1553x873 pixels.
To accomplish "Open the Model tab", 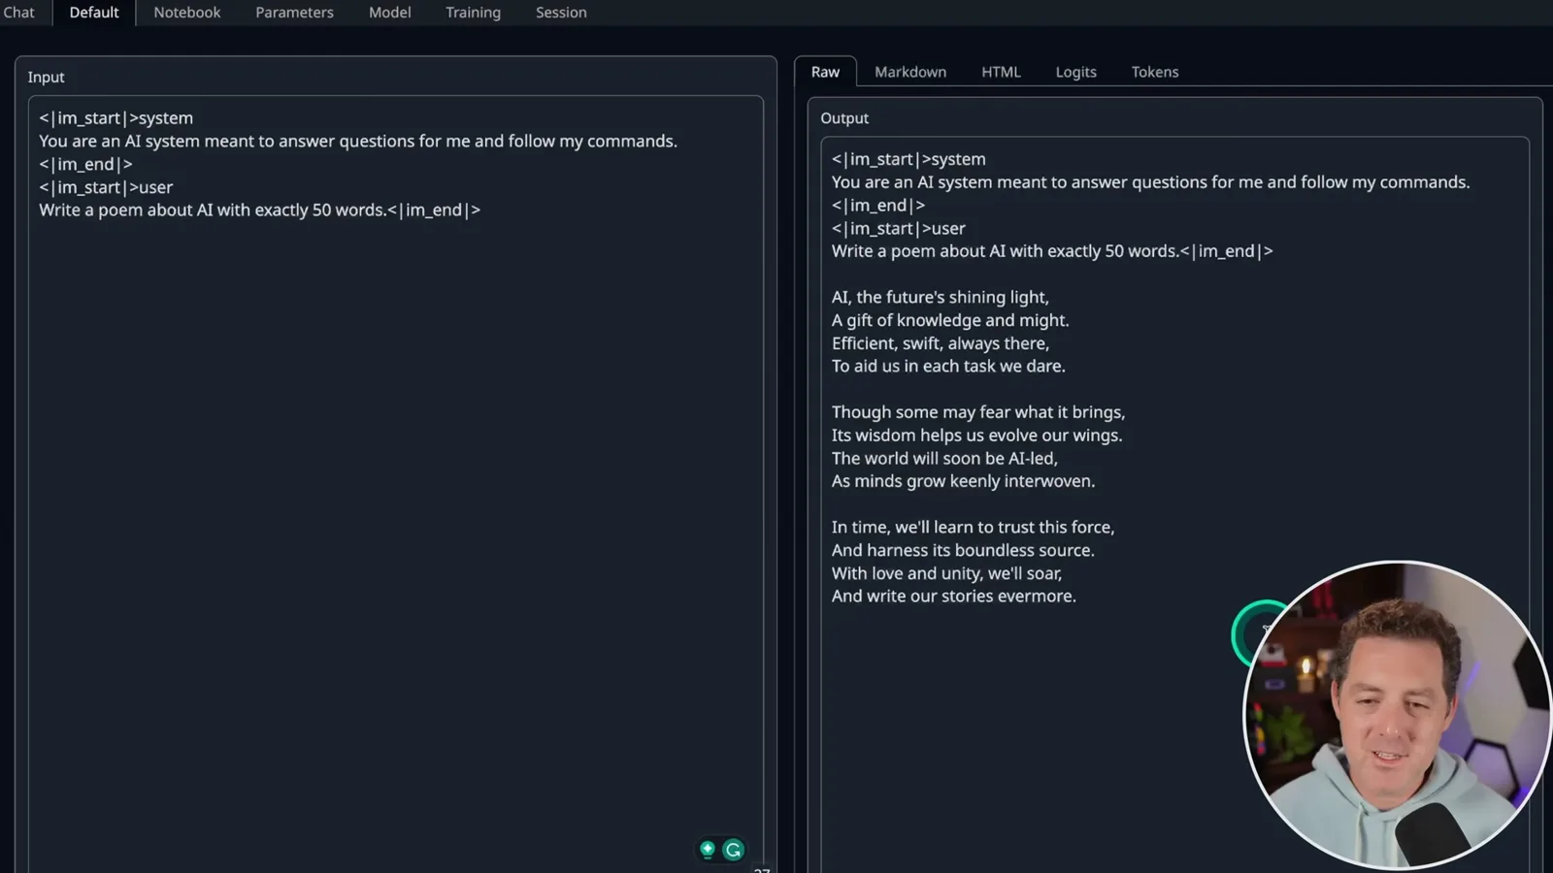I will tap(390, 13).
